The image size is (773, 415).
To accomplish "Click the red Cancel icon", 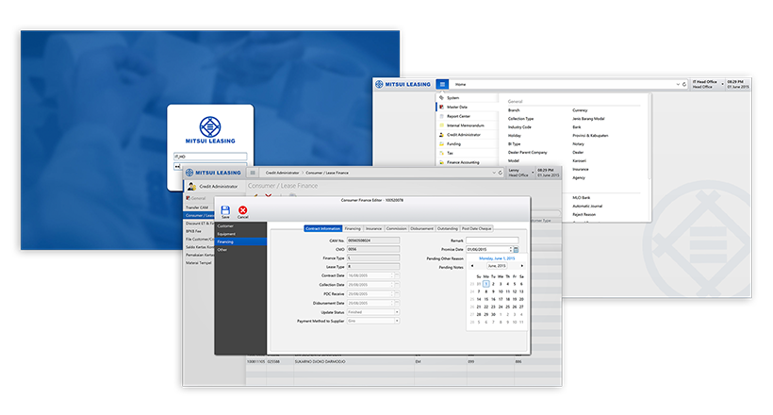I will point(242,210).
